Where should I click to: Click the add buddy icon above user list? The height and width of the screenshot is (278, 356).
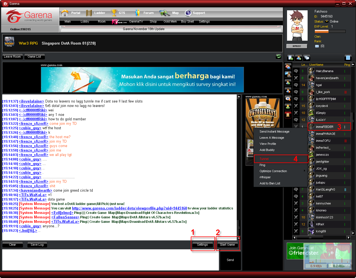click(x=298, y=58)
